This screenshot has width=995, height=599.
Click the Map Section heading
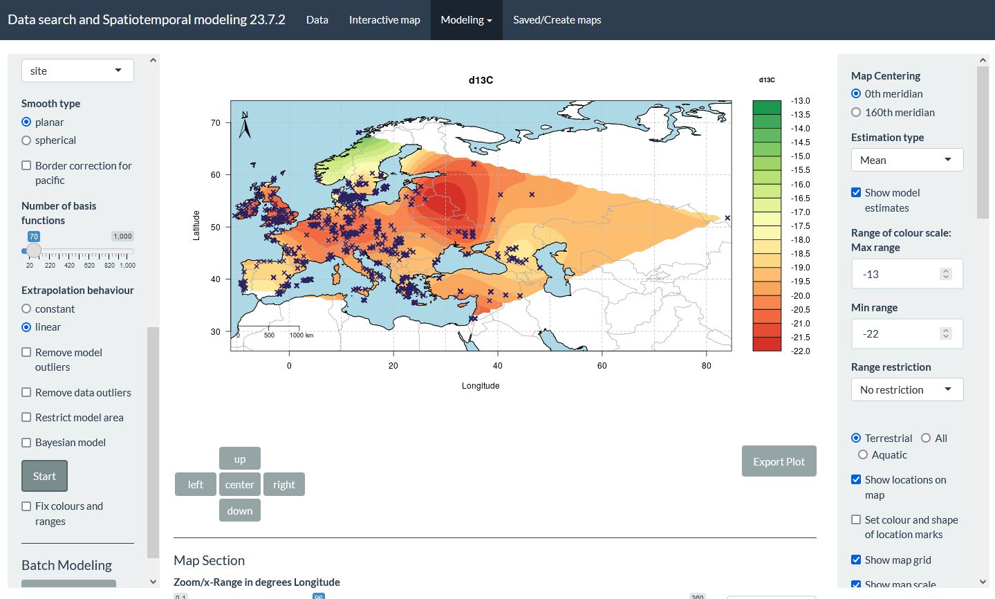[209, 560]
